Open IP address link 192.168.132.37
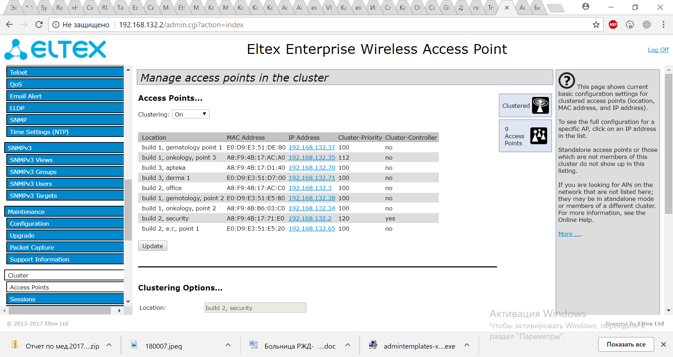673x357 pixels. click(x=312, y=147)
